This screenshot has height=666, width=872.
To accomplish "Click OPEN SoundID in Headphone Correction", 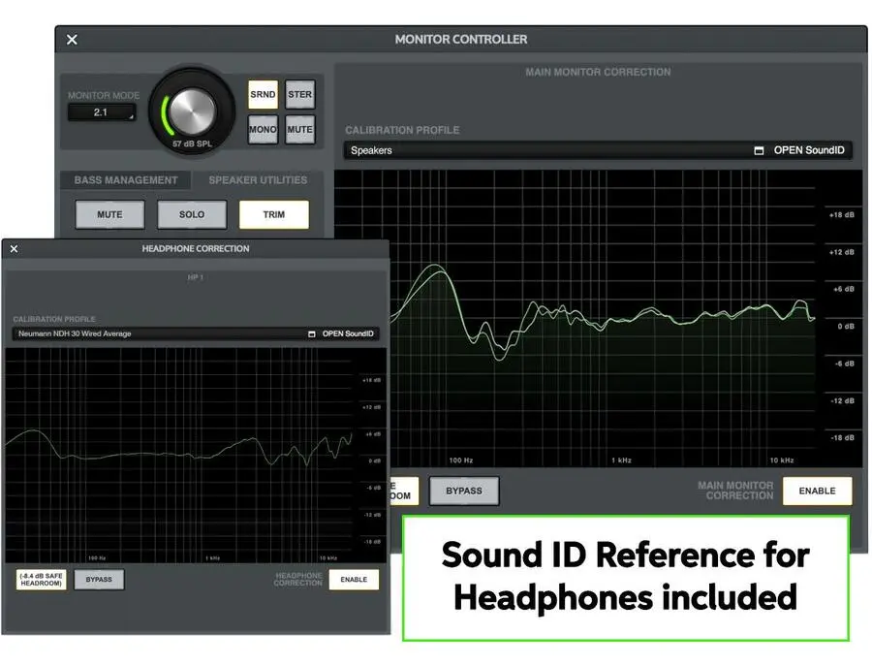I will coord(348,333).
